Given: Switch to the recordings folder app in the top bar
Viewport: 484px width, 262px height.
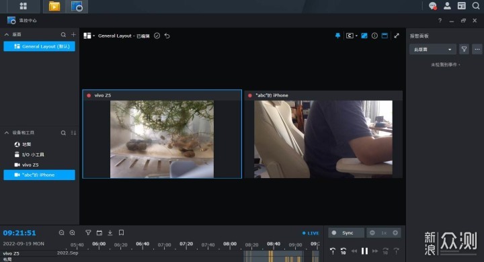Looking at the screenshot, I should 54,6.
